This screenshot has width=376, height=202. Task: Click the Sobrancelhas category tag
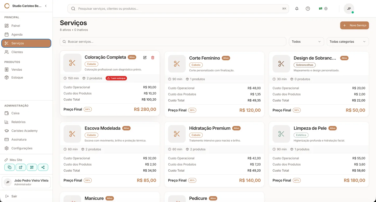304,65
